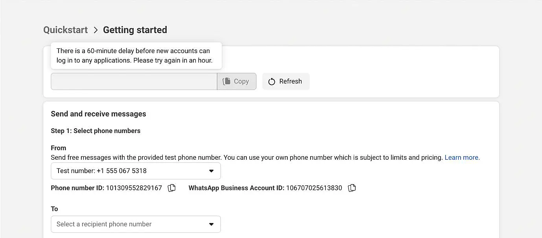542x238 pixels.
Task: Open the Learn more link
Action: (462, 157)
